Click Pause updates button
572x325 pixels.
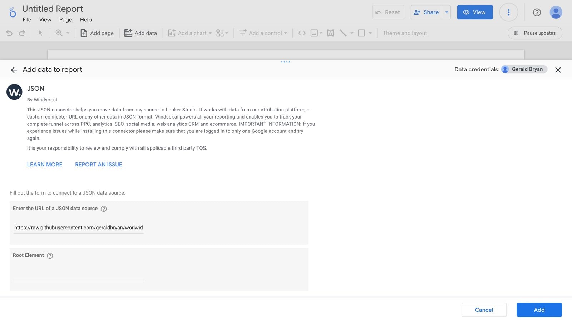coord(535,33)
